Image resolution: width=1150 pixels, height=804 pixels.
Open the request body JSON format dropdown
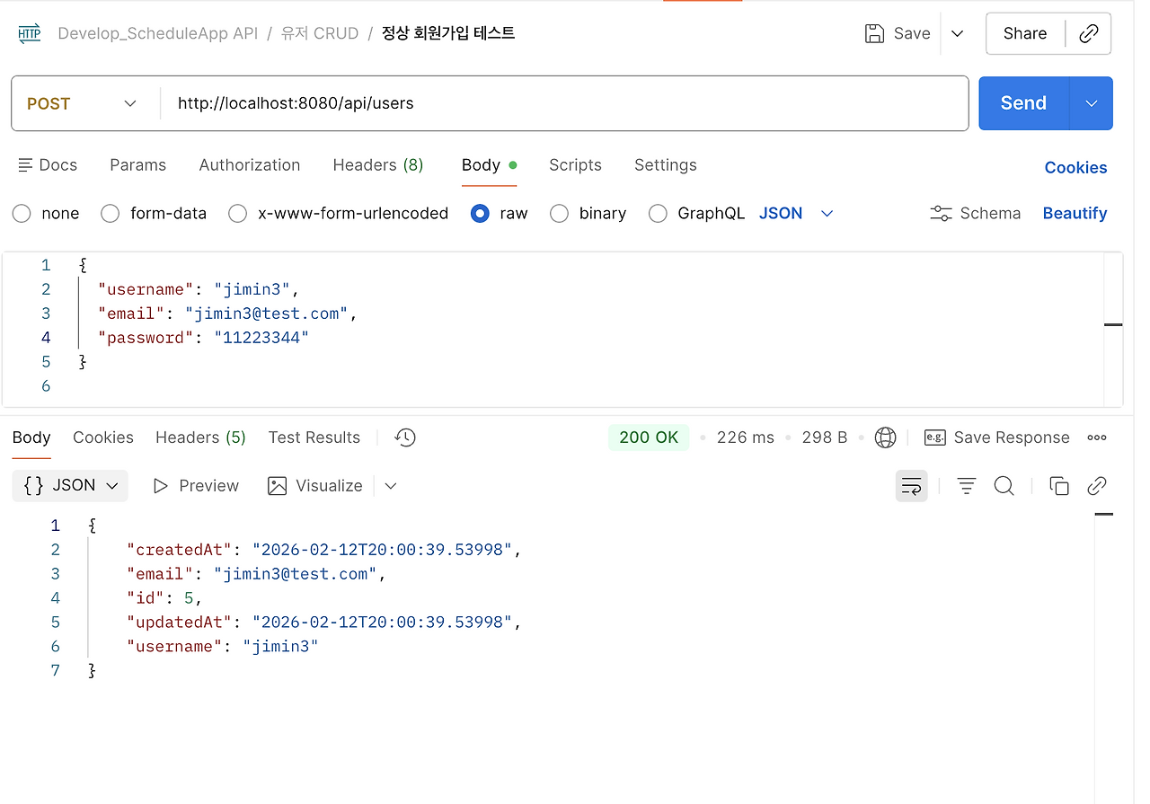(797, 214)
